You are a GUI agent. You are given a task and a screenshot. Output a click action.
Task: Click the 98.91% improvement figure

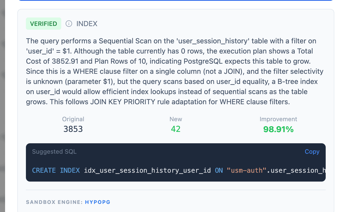pos(278,129)
